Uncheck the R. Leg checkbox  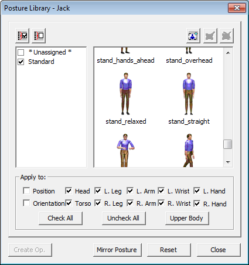click(98, 203)
